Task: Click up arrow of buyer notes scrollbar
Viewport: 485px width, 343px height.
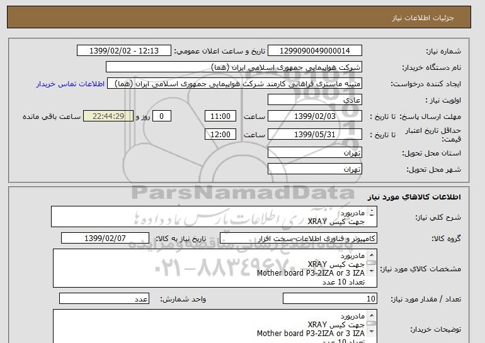Action: (372, 315)
